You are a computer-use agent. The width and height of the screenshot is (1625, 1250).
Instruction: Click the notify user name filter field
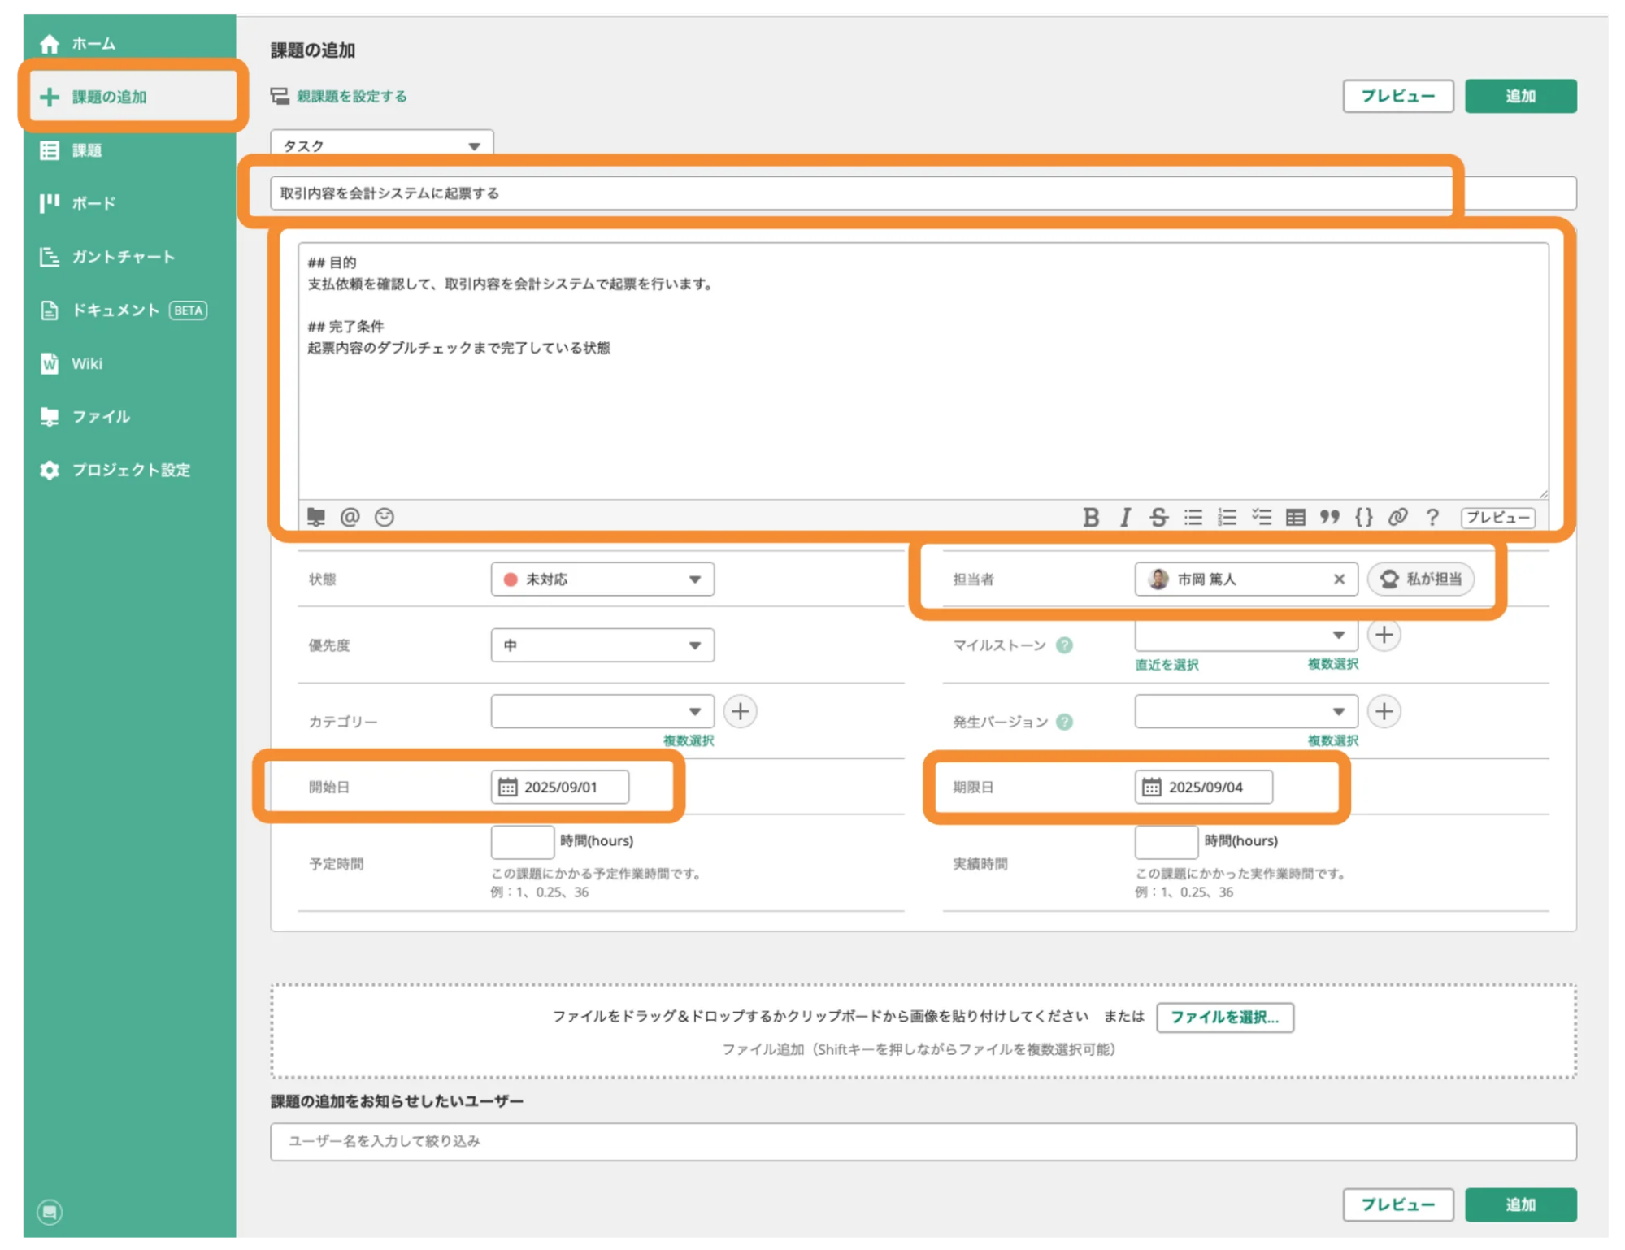(923, 1142)
